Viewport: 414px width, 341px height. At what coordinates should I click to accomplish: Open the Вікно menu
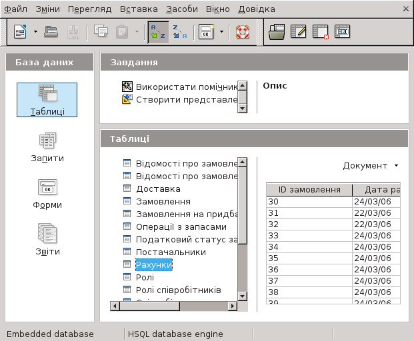click(x=218, y=9)
